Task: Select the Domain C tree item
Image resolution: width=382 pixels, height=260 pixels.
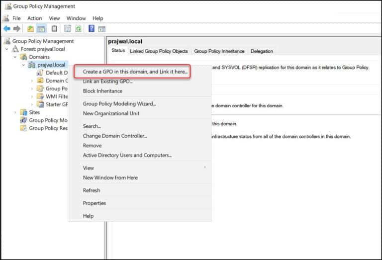Action: pos(57,81)
